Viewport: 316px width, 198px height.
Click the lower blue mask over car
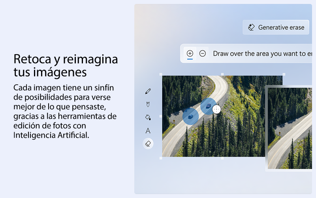pos(190,116)
